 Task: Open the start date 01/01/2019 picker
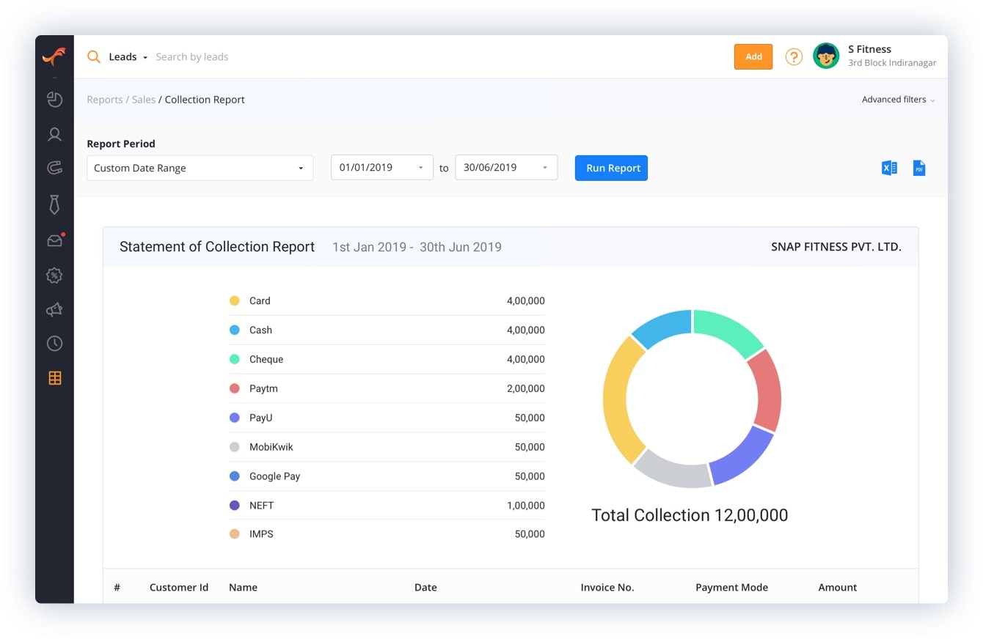coord(381,168)
